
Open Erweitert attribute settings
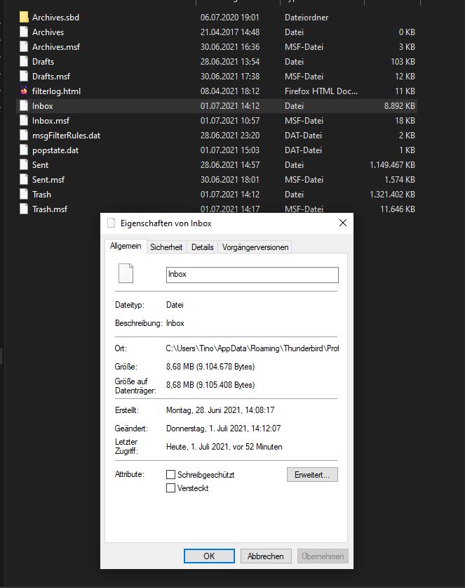click(x=312, y=475)
